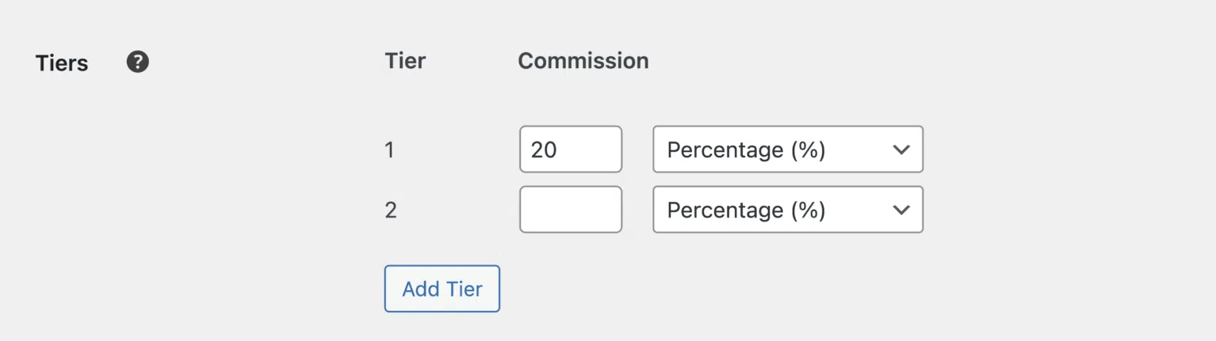Click the Percentage (%) text in tier 2 selector
Viewport: 1216px width, 341px height.
click(x=747, y=210)
